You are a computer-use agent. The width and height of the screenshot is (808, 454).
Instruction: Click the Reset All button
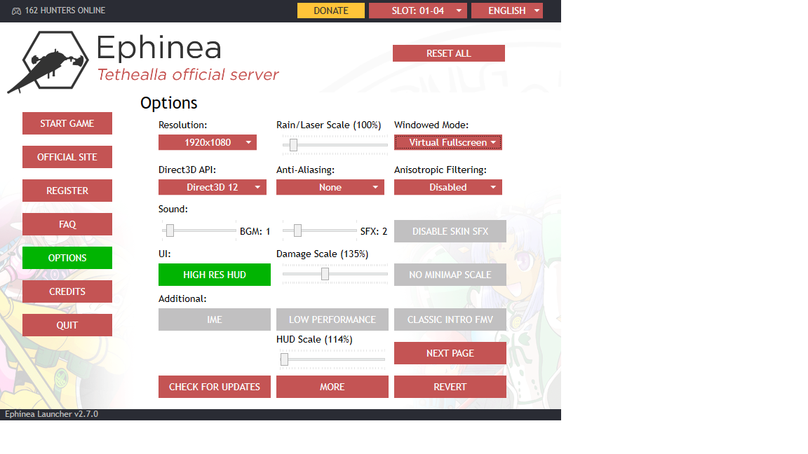point(449,53)
